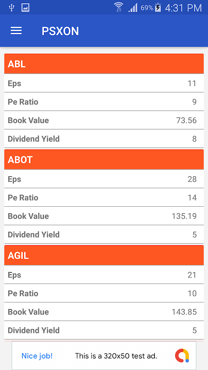This screenshot has width=208, height=370.
Task: Select the ABOT stock header
Action: pos(104,160)
